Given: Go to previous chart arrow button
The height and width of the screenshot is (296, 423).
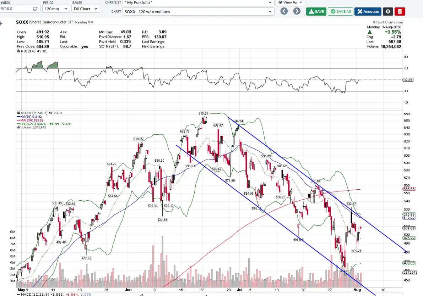Looking at the screenshot, I should pos(284,11).
